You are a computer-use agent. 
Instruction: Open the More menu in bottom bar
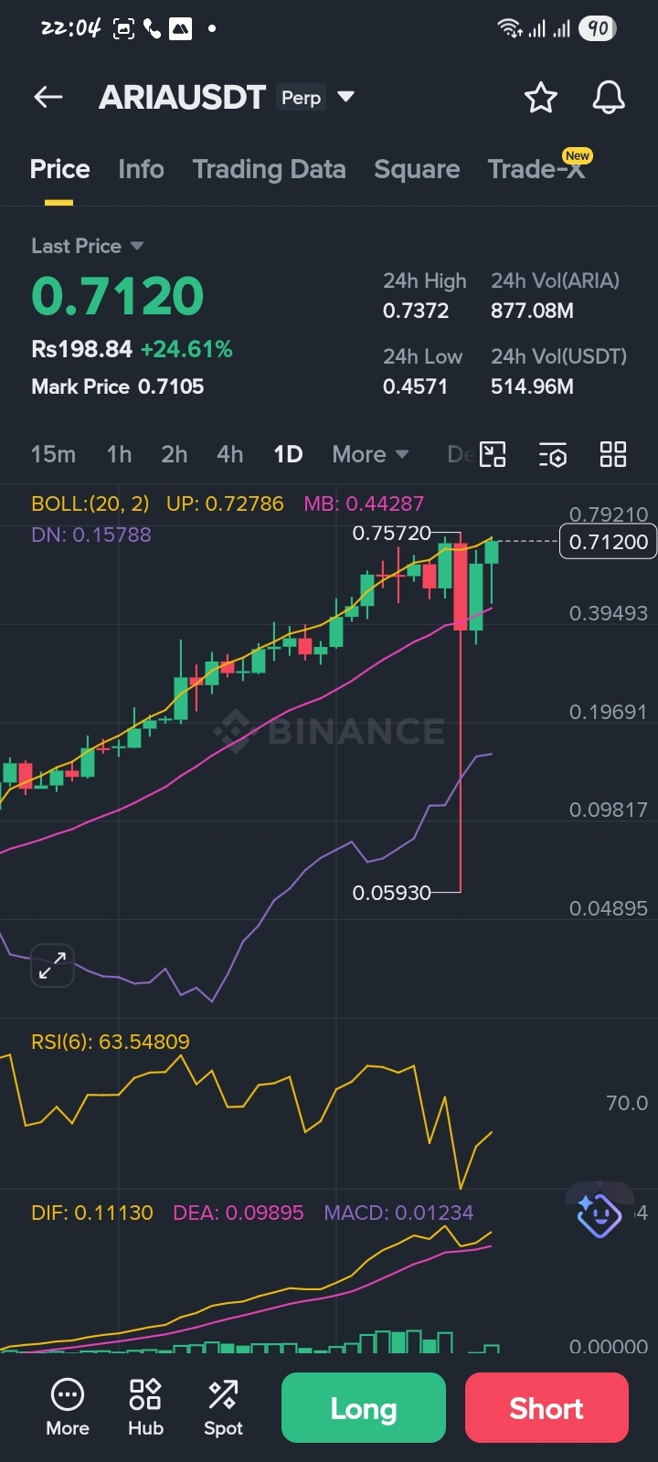(68, 1408)
